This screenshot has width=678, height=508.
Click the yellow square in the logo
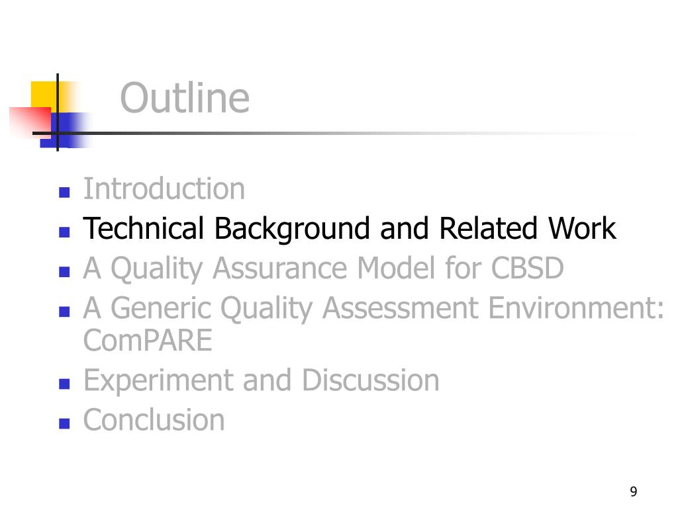(x=43, y=94)
